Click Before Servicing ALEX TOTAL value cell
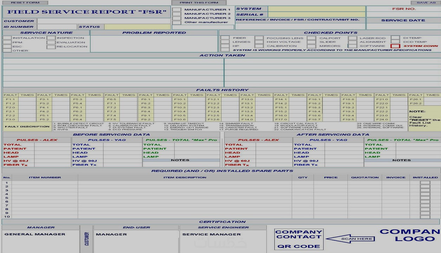This screenshot has width=441, height=253. [53, 145]
